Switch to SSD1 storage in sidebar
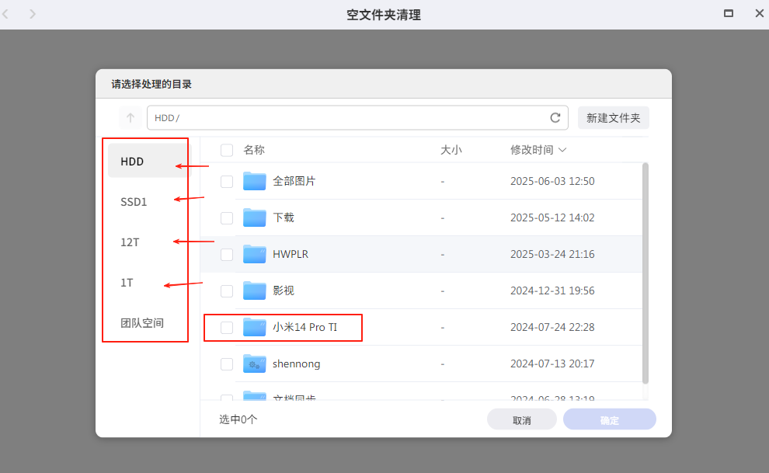Image resolution: width=769 pixels, height=473 pixels. pos(134,202)
